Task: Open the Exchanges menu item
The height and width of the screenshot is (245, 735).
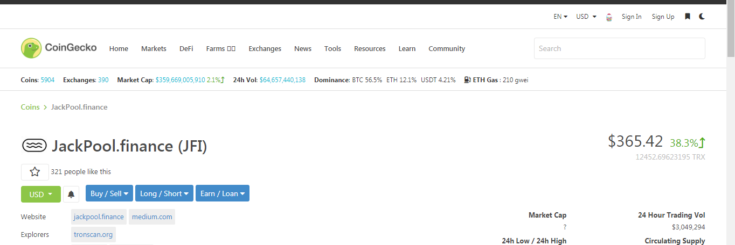Action: (265, 48)
